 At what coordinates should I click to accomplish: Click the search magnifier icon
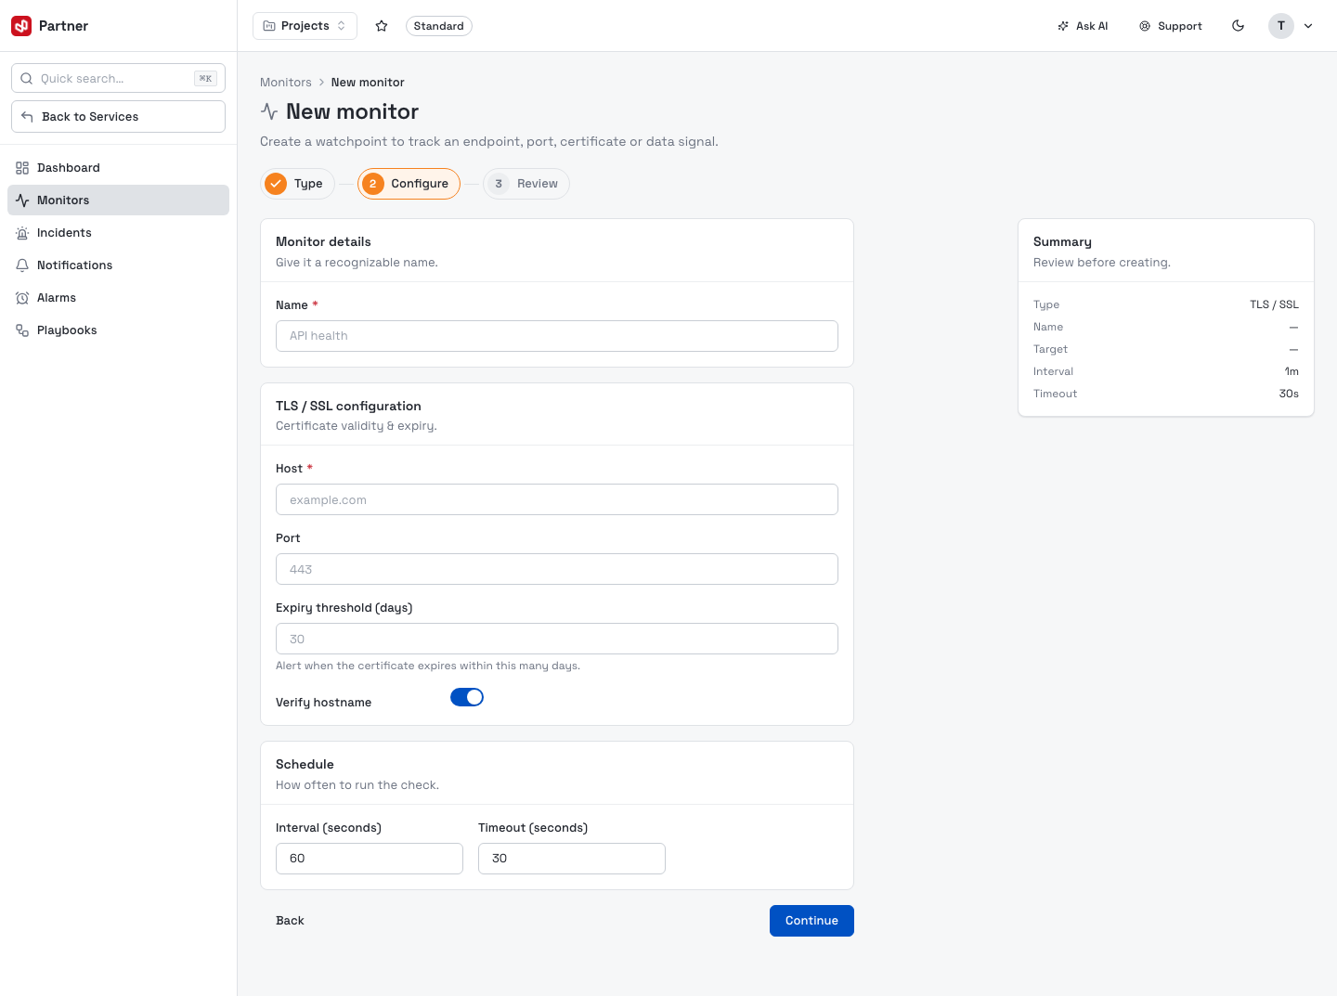pyautogui.click(x=27, y=79)
